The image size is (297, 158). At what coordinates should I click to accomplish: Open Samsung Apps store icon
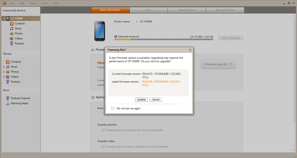point(7,103)
